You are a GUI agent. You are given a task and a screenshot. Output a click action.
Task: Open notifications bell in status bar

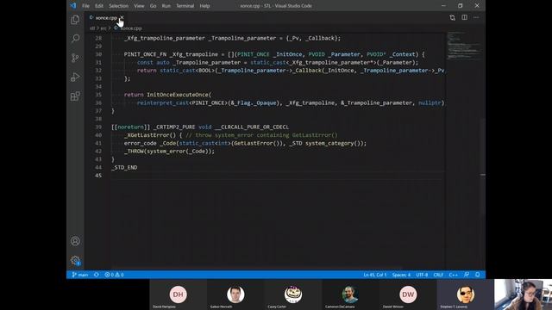click(477, 275)
